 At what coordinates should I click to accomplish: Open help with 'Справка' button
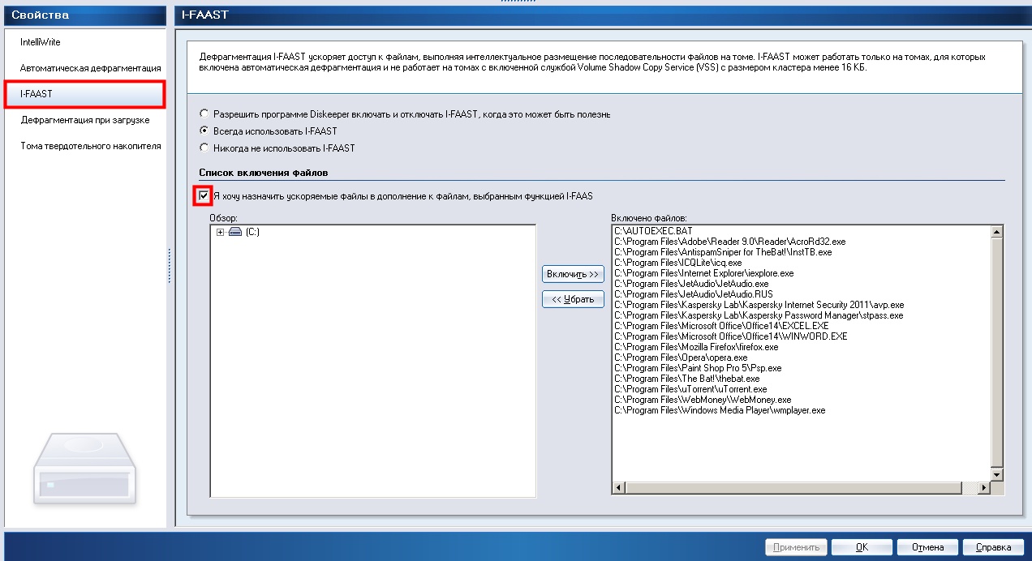993,547
